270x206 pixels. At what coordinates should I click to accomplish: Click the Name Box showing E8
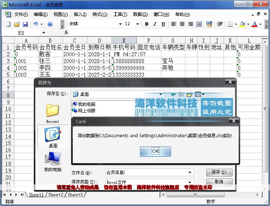pos(22,33)
